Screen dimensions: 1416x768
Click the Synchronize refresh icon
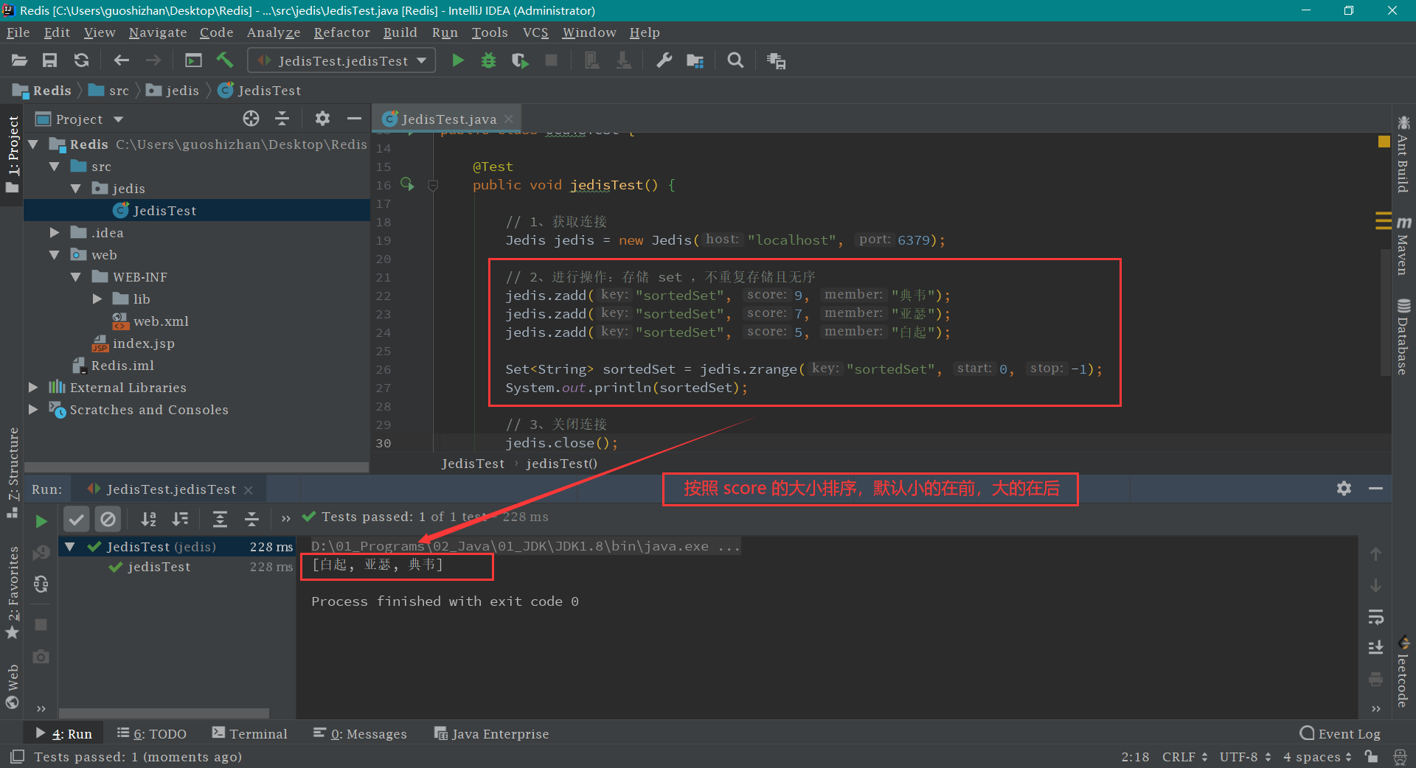coord(81,60)
